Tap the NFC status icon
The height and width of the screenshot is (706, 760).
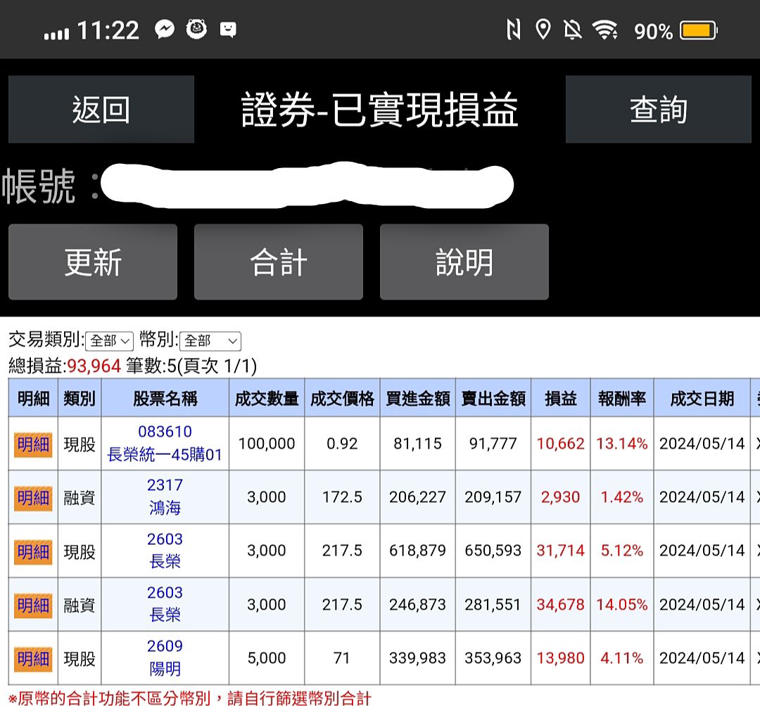pos(513,30)
